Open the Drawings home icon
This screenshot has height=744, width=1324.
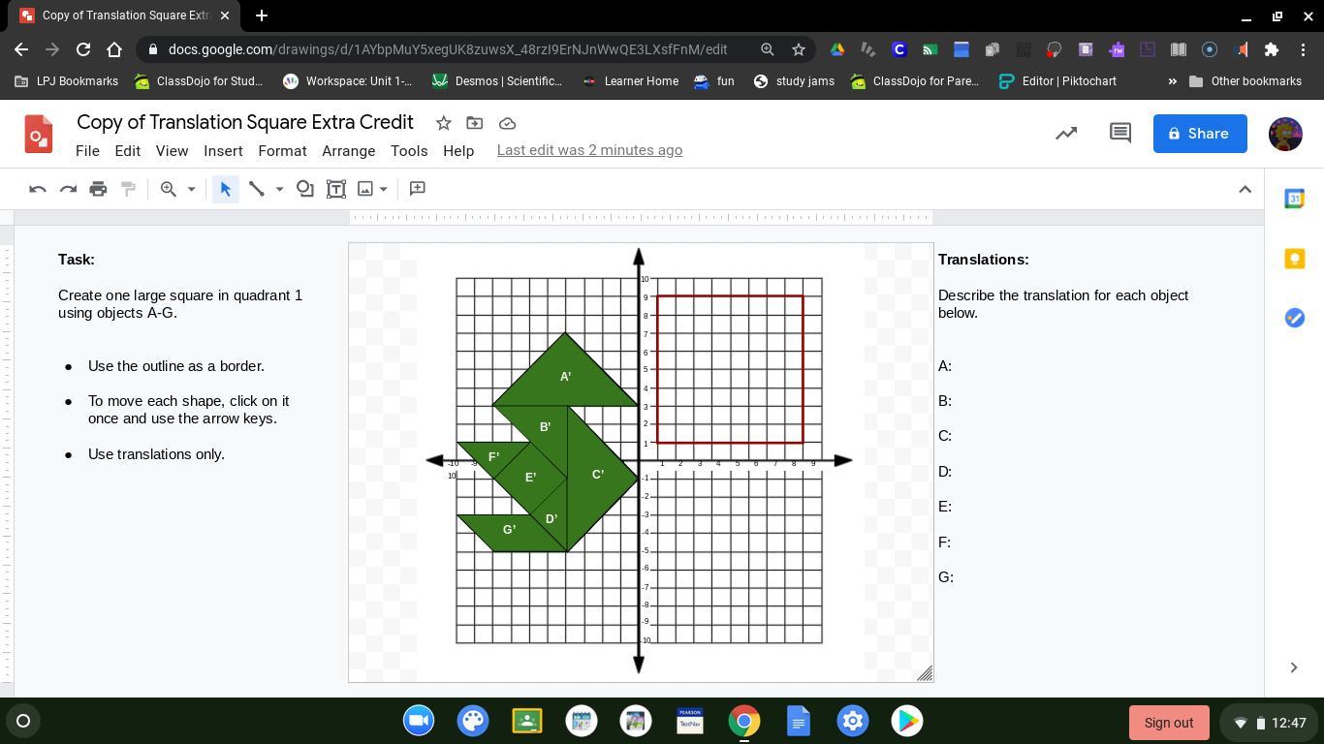39,134
